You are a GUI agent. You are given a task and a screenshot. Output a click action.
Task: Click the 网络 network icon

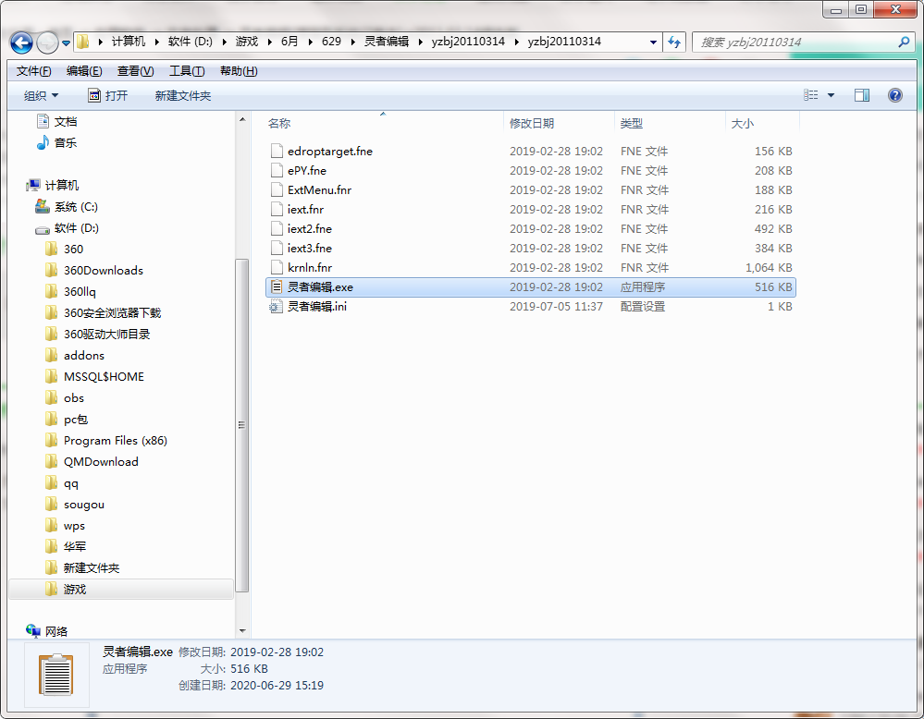[33, 630]
